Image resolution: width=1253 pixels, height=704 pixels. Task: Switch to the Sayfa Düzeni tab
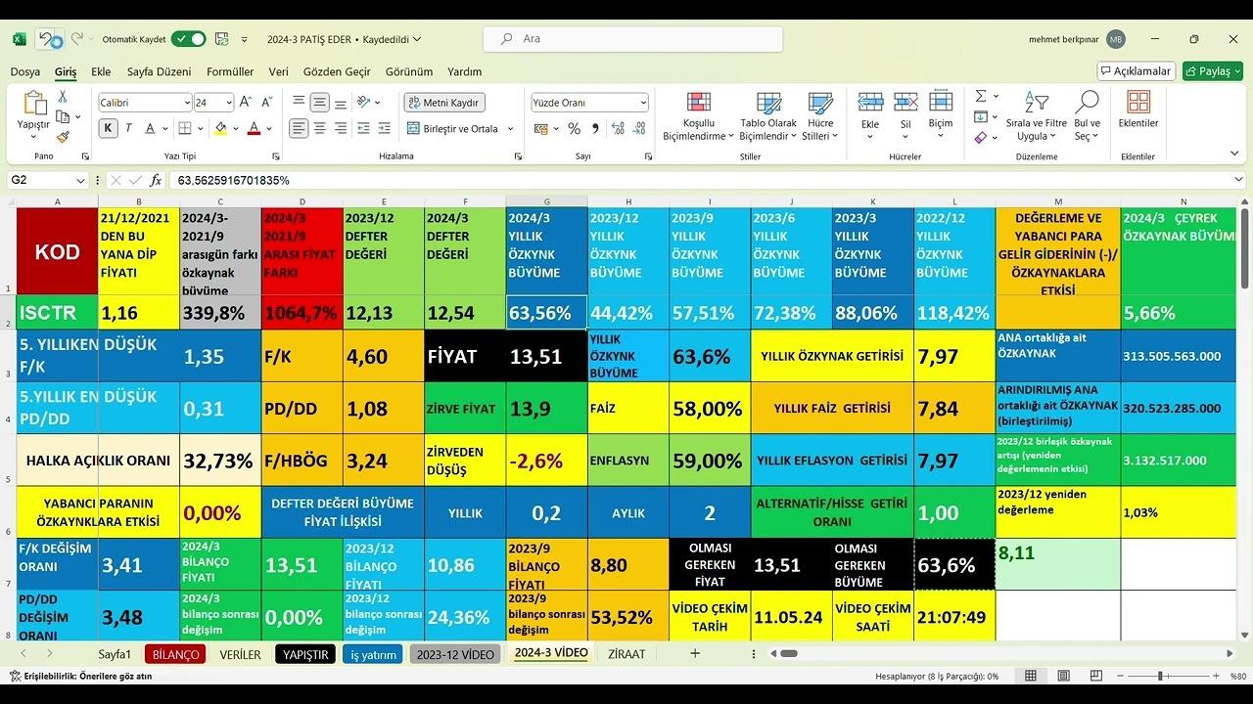160,71
